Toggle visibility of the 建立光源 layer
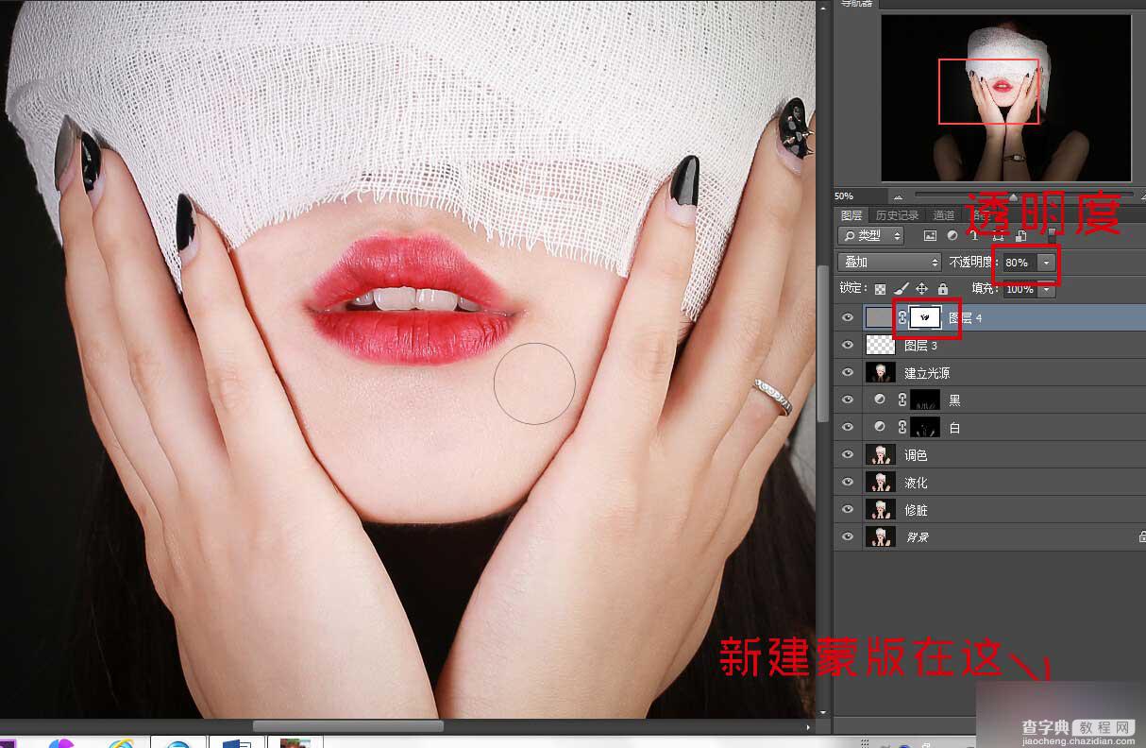The height and width of the screenshot is (748, 1146). coord(847,373)
